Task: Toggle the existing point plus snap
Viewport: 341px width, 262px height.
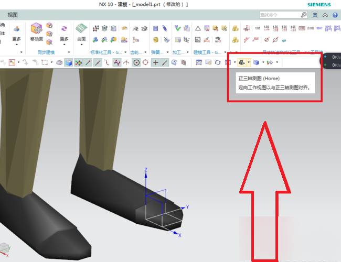Action: tap(155, 62)
